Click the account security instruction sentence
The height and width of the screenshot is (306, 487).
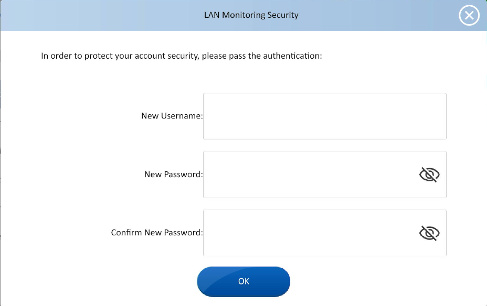pyautogui.click(x=181, y=56)
